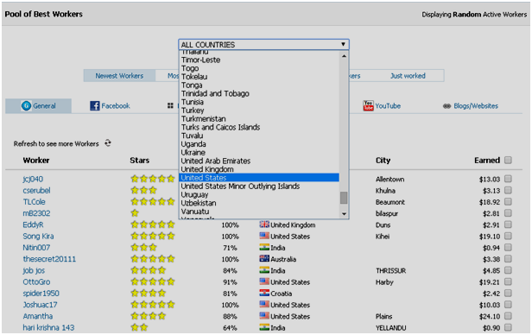This screenshot has height=335, width=532.
Task: Click the Worker column header
Action: pyautogui.click(x=36, y=160)
